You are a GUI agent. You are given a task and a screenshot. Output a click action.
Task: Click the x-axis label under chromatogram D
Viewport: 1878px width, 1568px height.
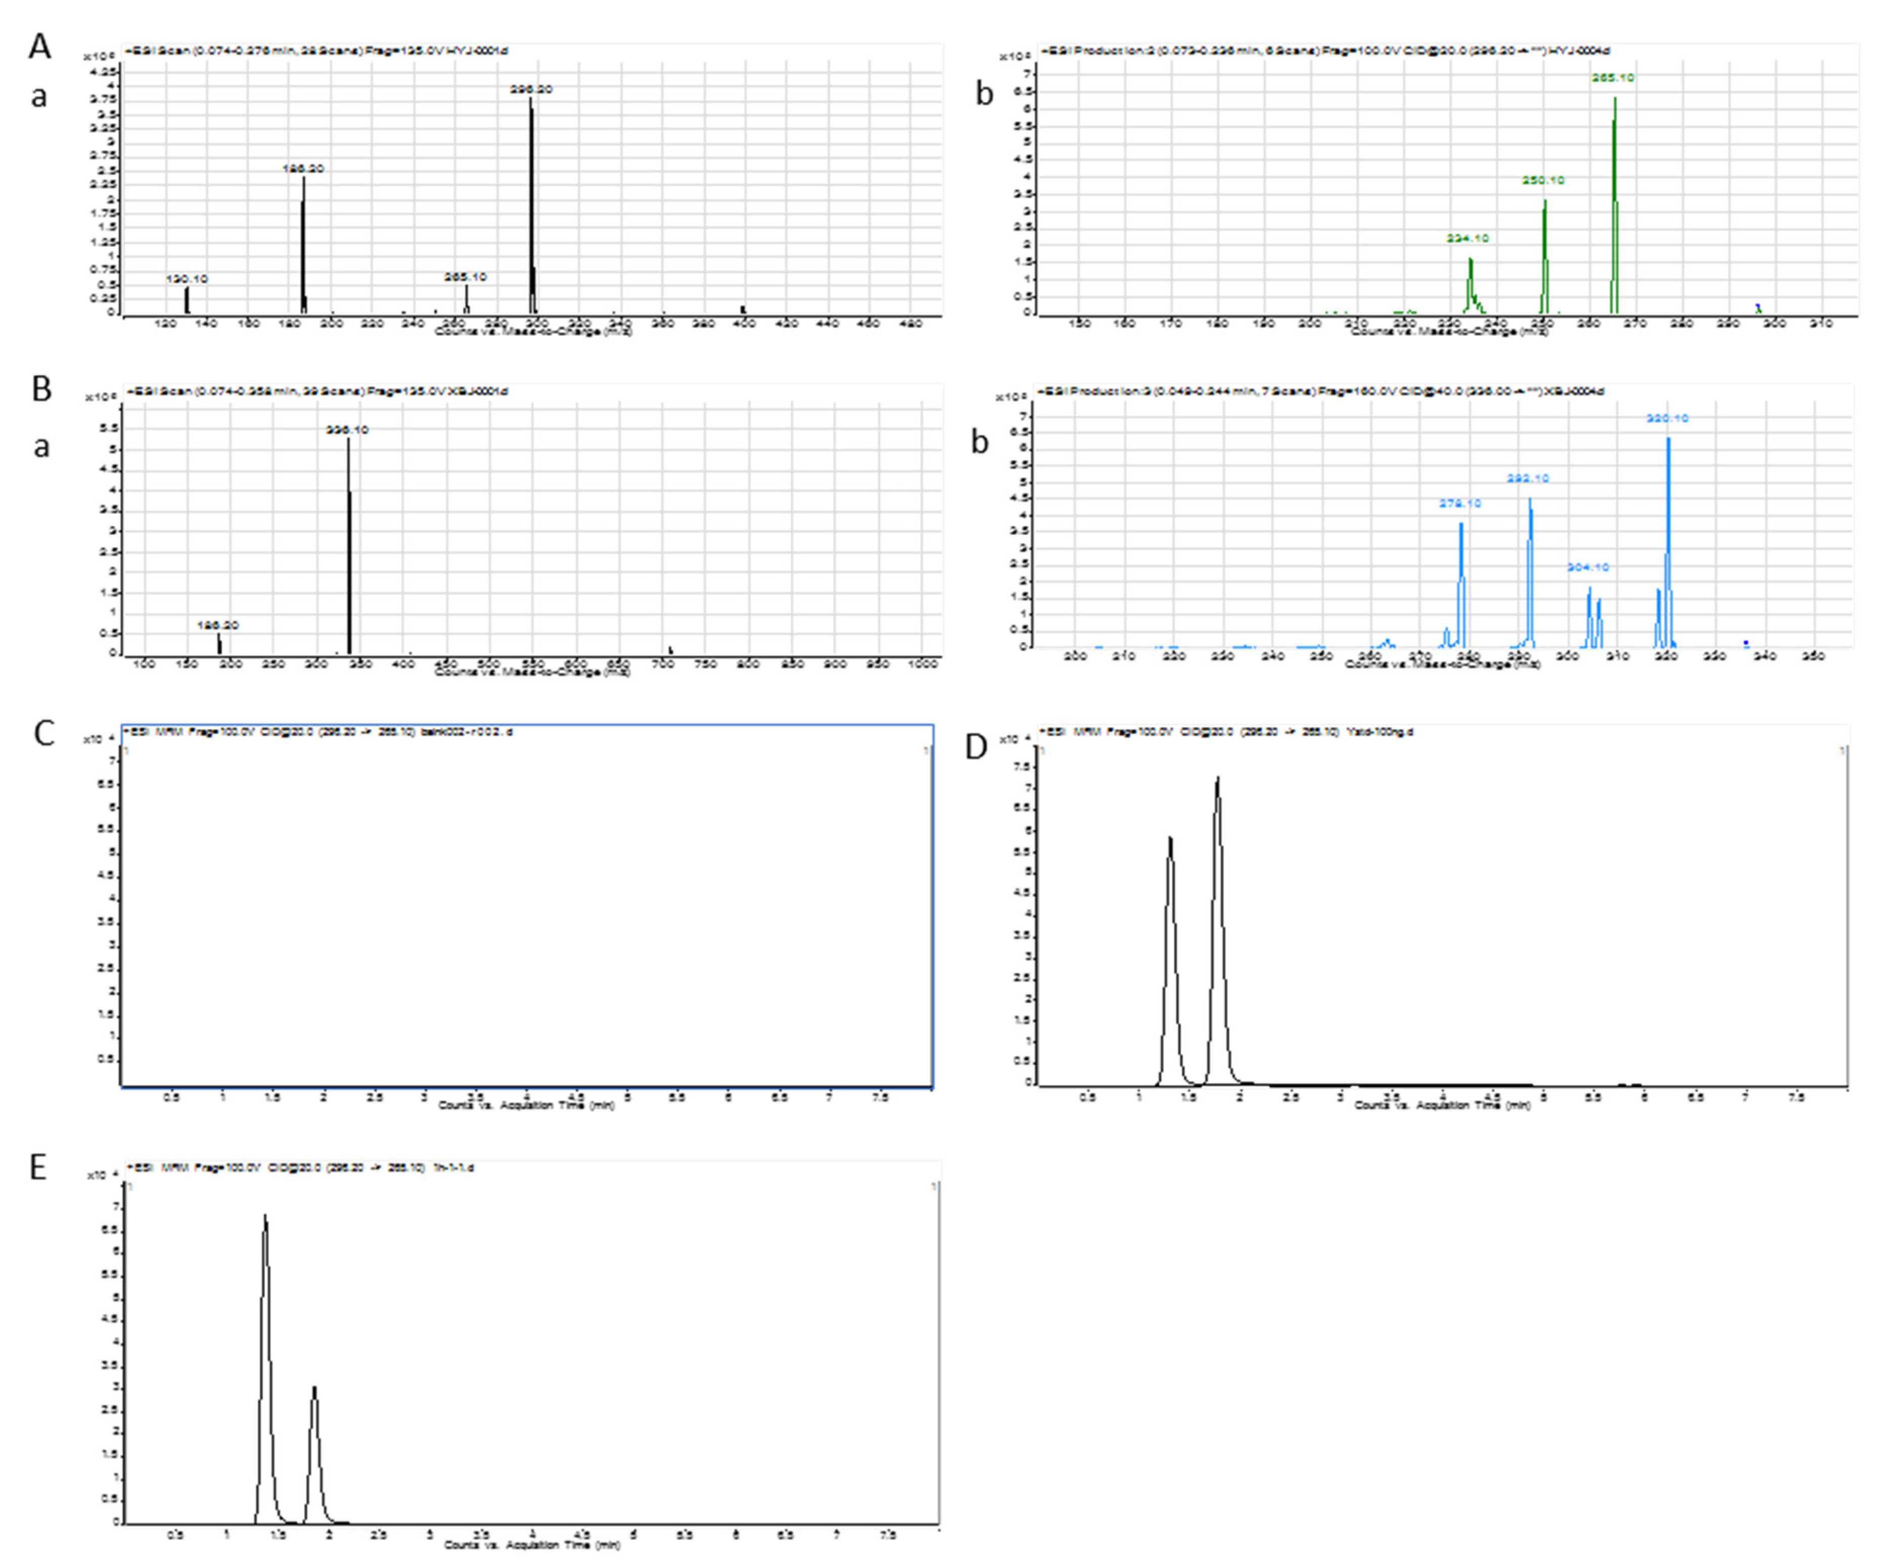click(x=1442, y=1106)
